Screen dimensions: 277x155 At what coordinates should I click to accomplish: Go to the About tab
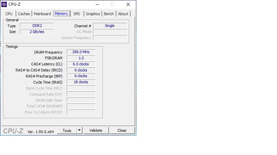point(123,14)
